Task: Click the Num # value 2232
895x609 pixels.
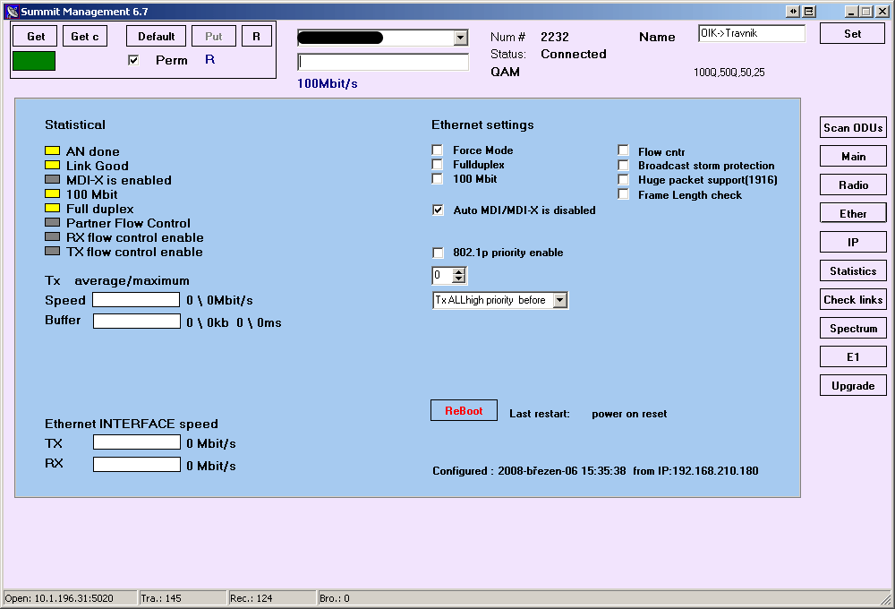Action: [555, 37]
